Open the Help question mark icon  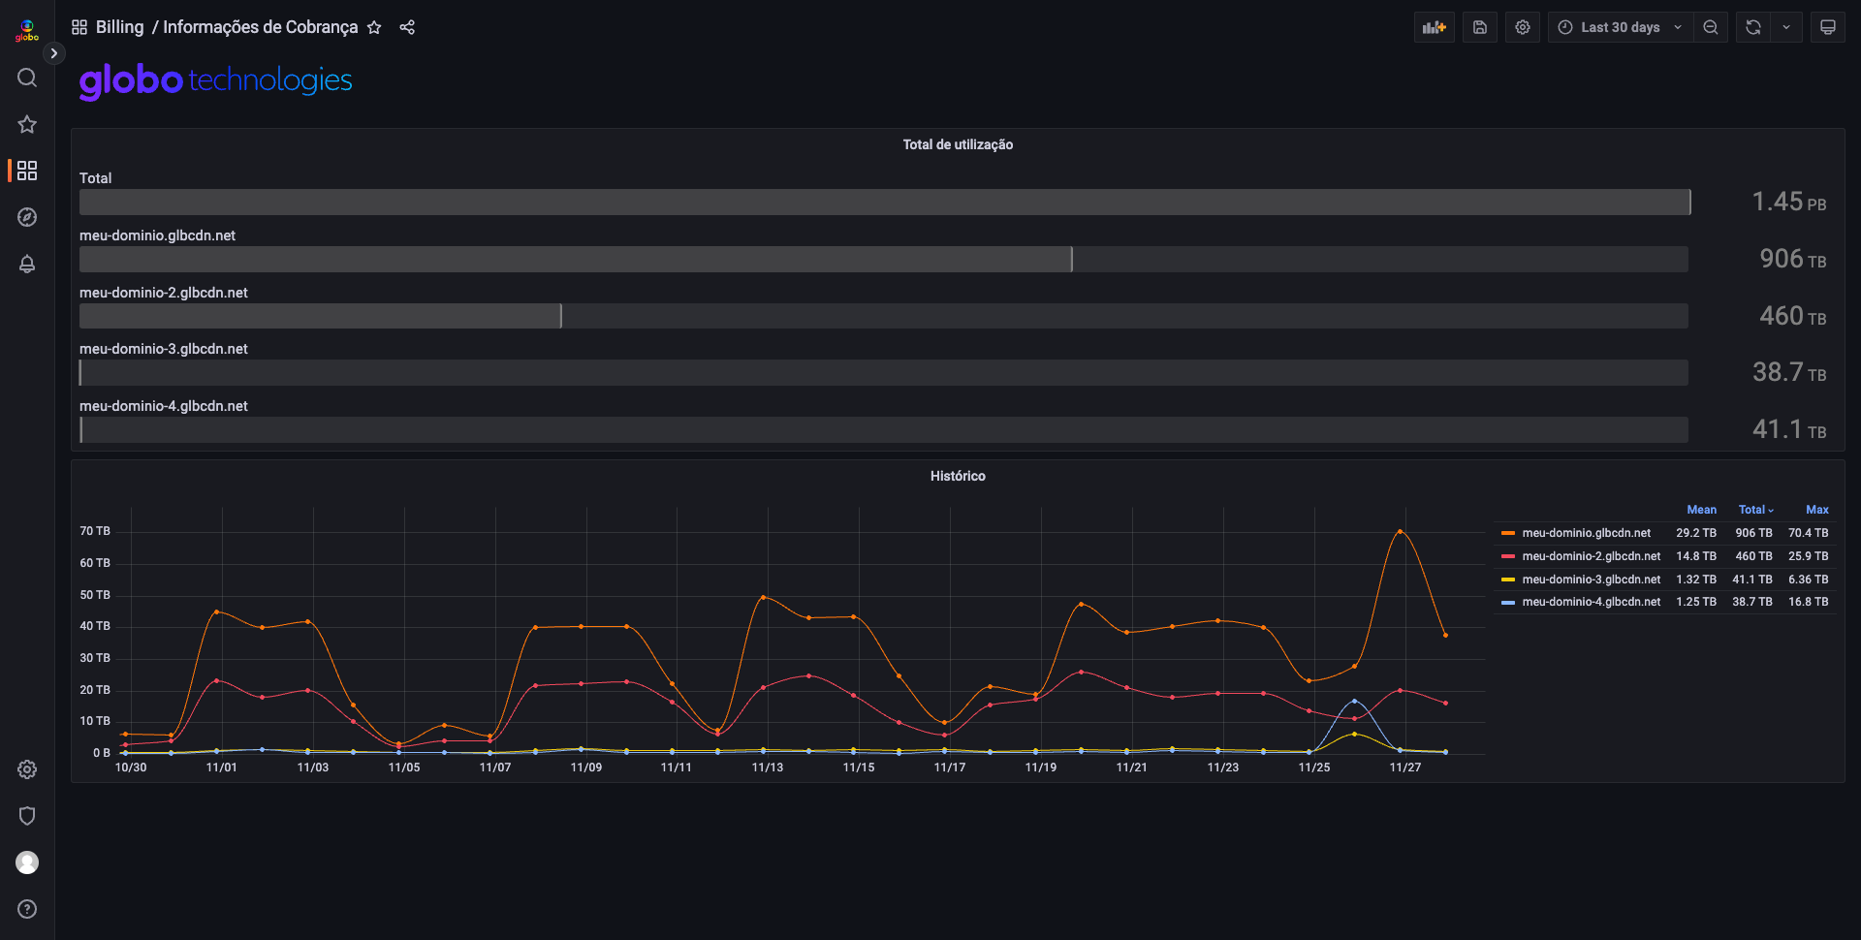27,909
